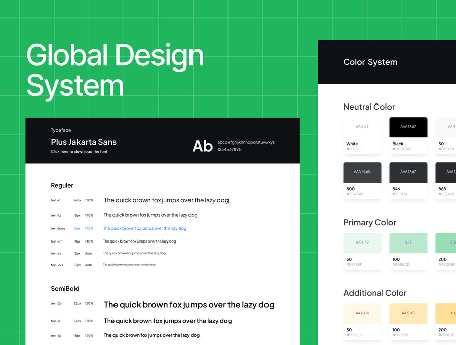
Task: Pick the primary 200 green swatch
Action: pos(445,251)
